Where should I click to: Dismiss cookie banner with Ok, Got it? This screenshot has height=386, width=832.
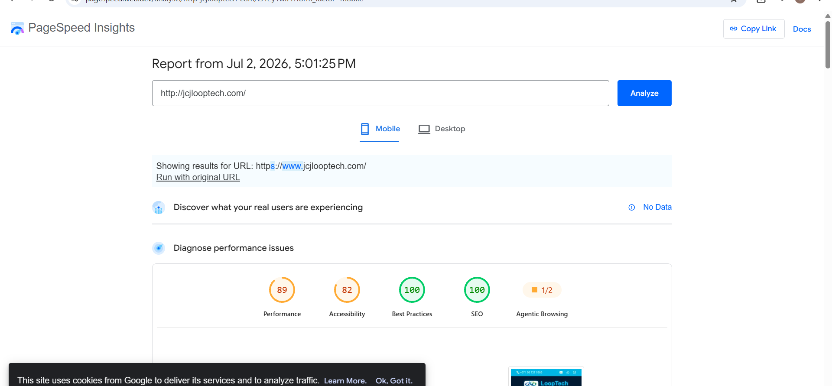tap(394, 380)
